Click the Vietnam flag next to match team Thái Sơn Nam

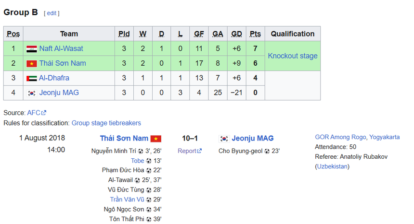(156, 139)
